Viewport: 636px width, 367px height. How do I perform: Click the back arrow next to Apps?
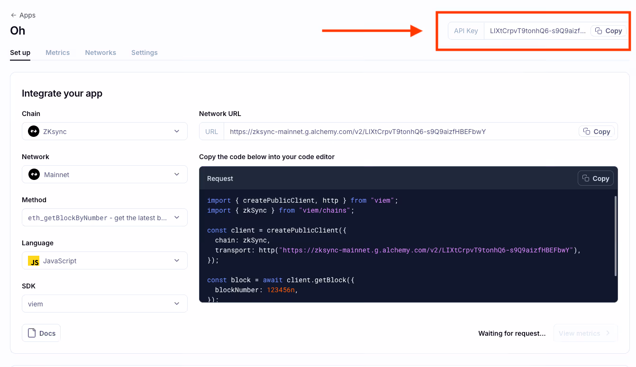coord(13,15)
